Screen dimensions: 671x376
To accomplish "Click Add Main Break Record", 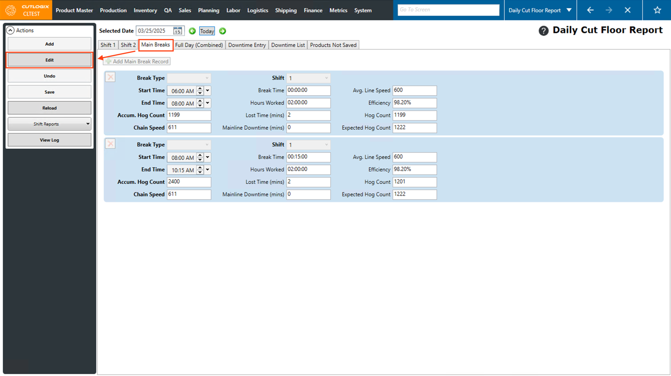I will pyautogui.click(x=137, y=61).
